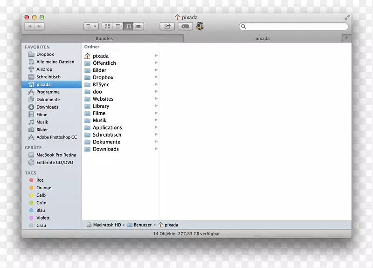Viewport: 373px width, 268px height.
Task: Expand arrow next to Dropbox folder row
Action: coord(156,77)
